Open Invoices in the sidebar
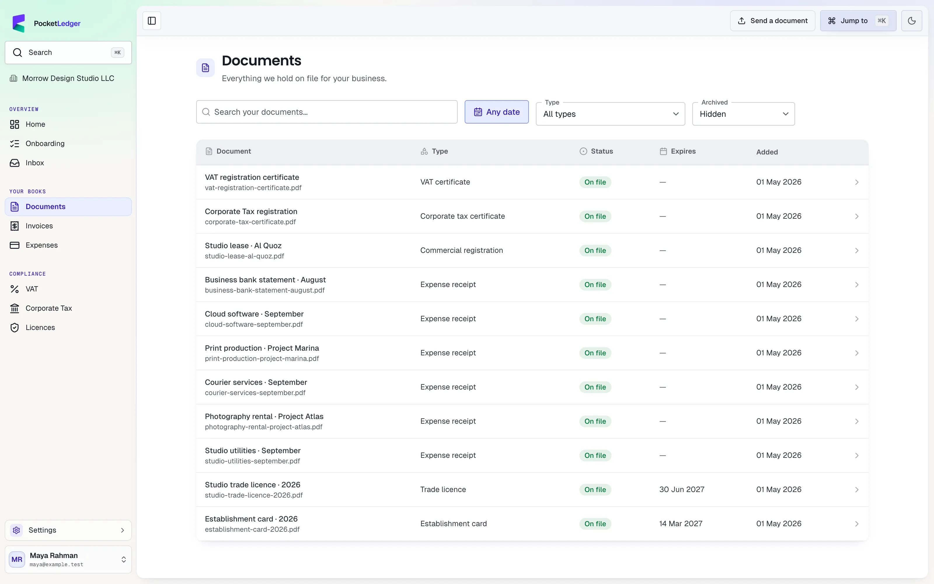Viewport: 934px width, 584px height. tap(68, 226)
